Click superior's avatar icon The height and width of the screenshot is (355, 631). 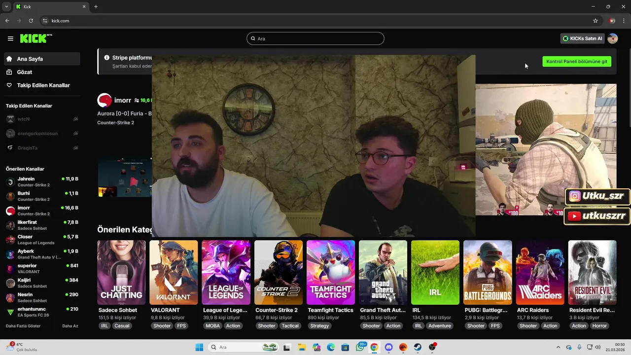pos(10,269)
